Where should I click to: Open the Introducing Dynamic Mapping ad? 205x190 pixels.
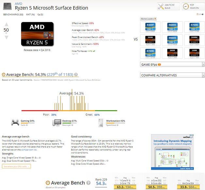point(172,152)
